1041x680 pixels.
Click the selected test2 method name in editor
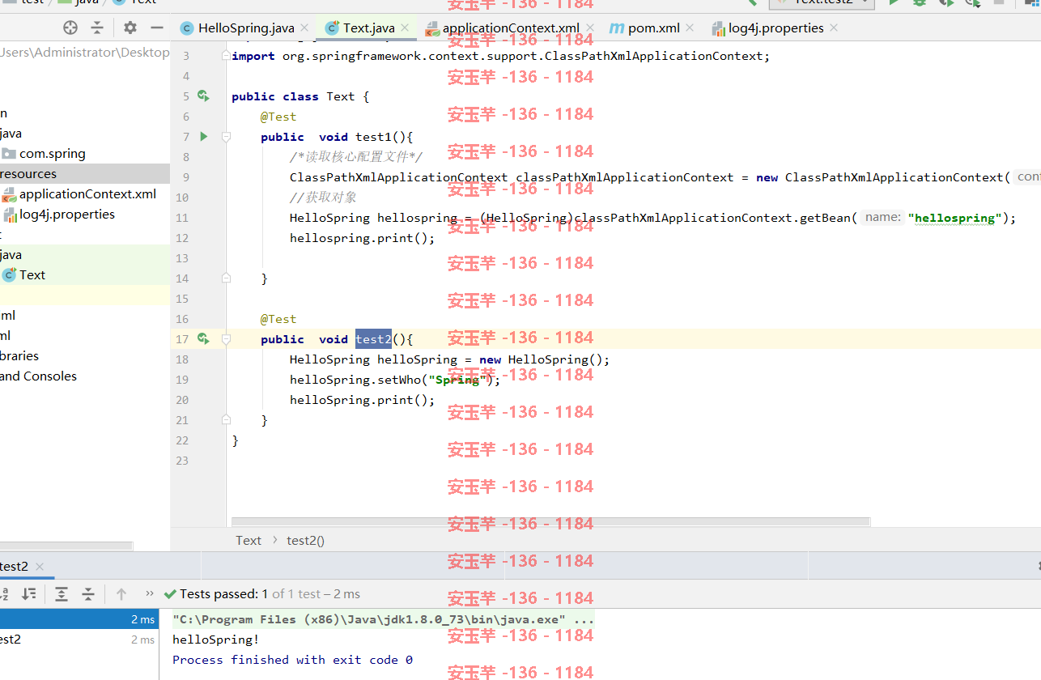373,339
